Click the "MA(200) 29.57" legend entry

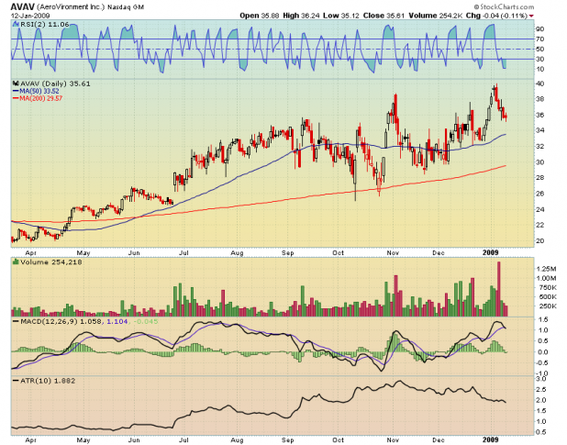point(41,98)
